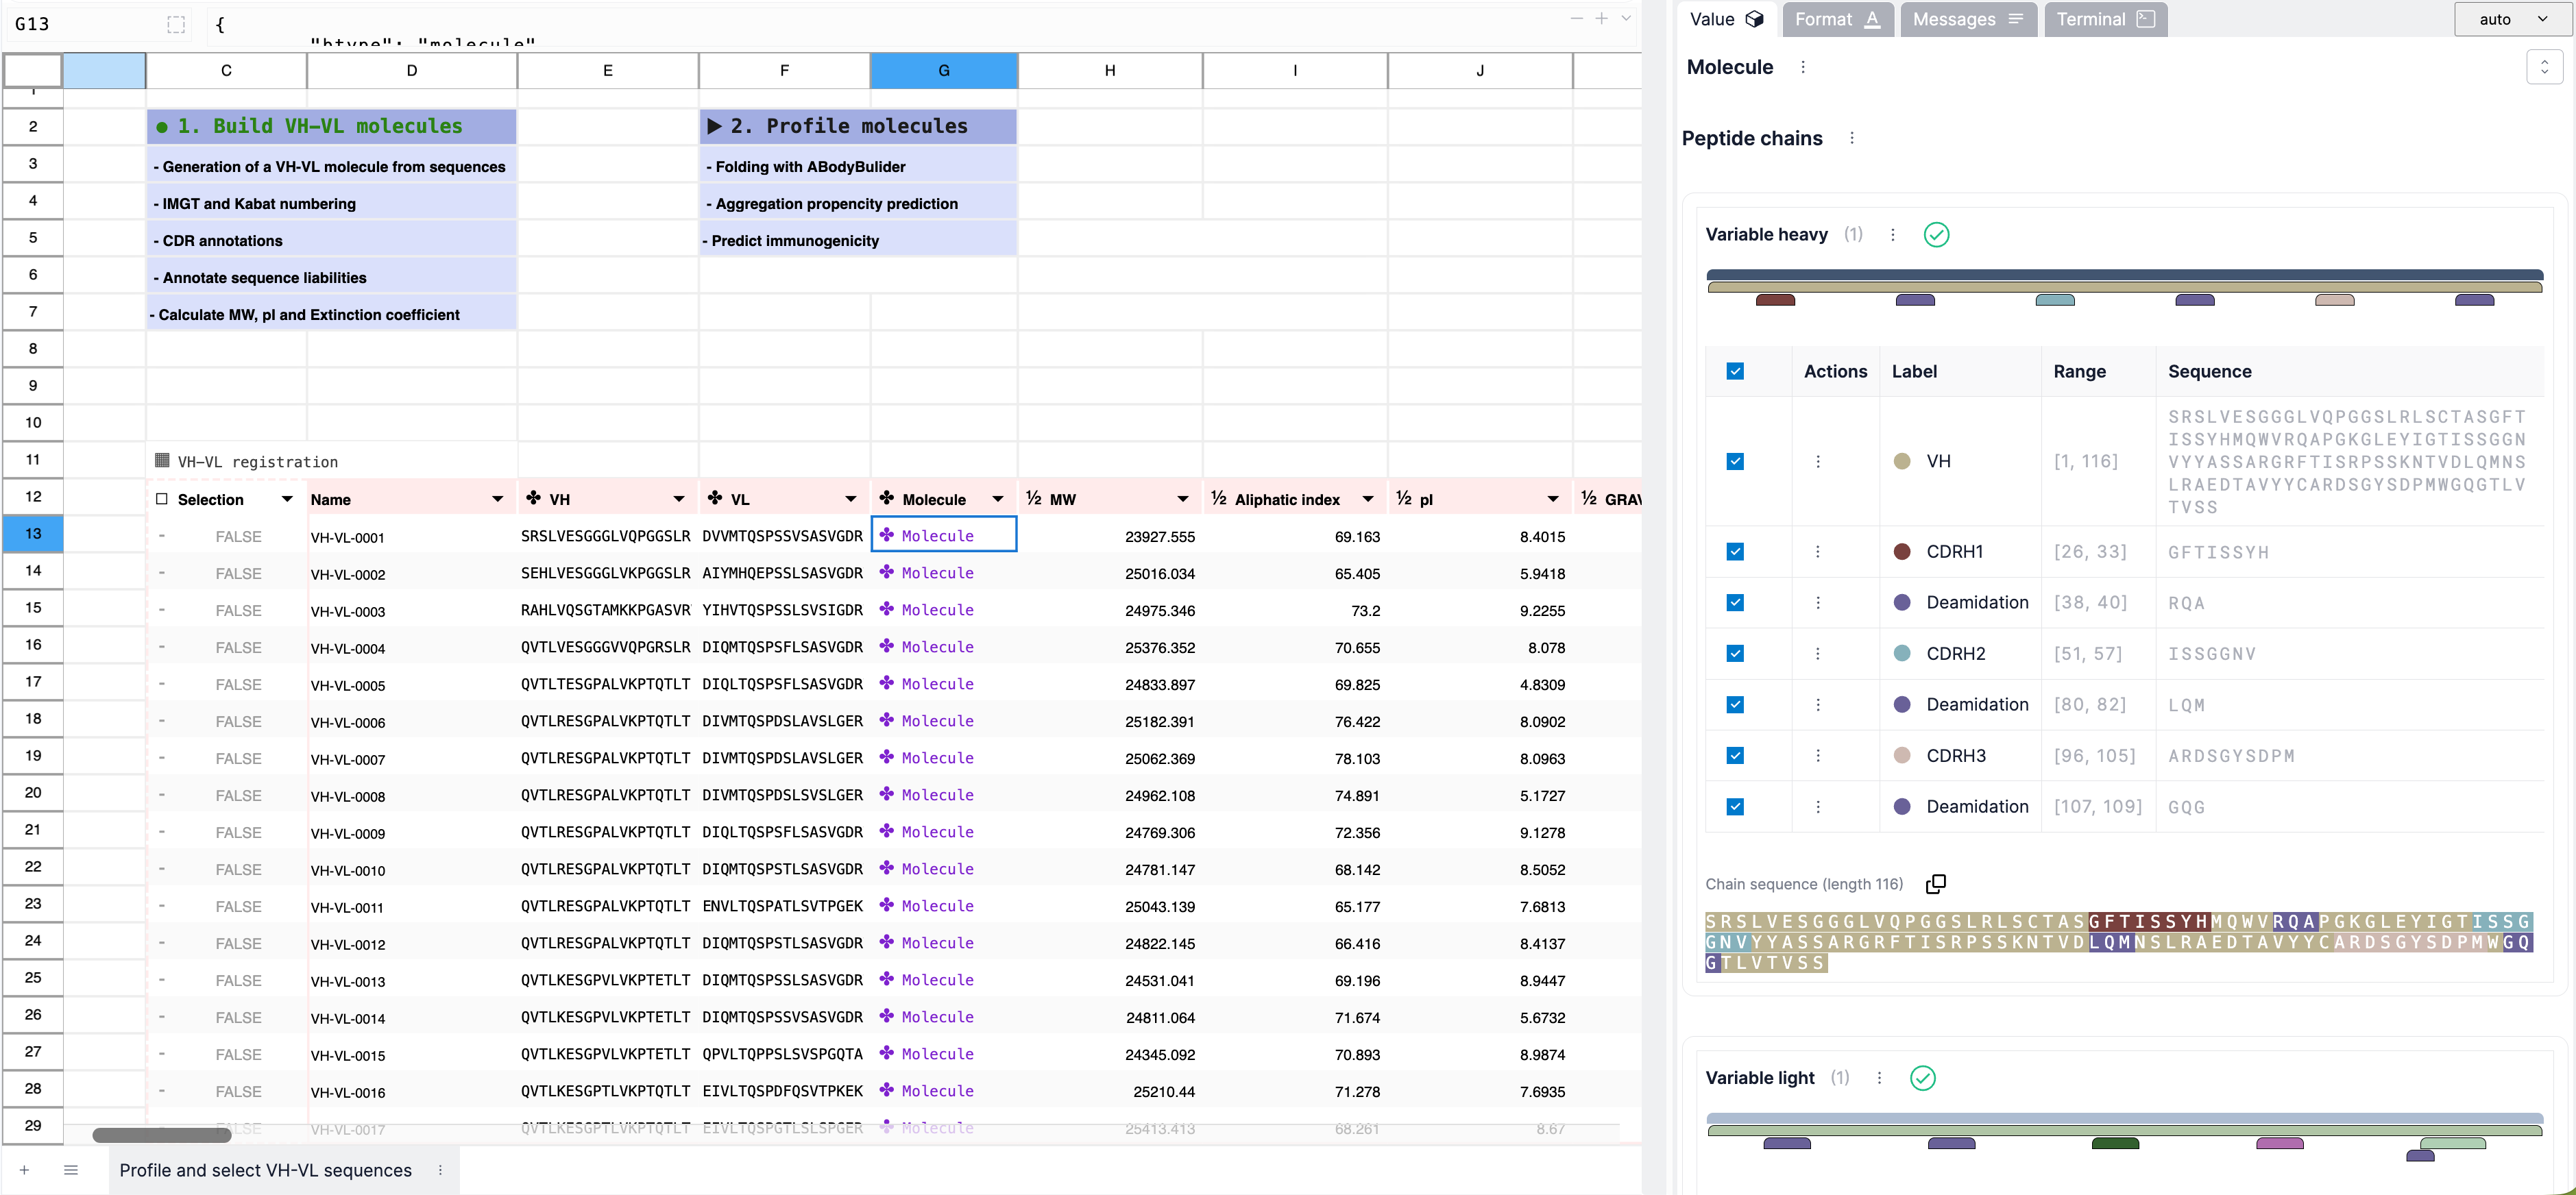Screen dimensions: 2576x1195
Task: Click the CDRH2 teal marker on heavy chain track
Action: tap(2055, 300)
